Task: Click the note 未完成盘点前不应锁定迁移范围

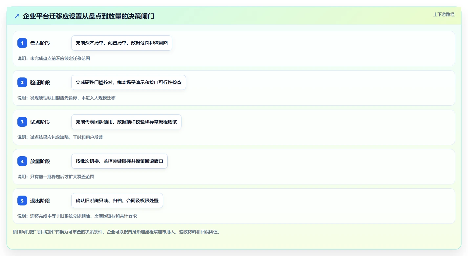Action: point(53,58)
